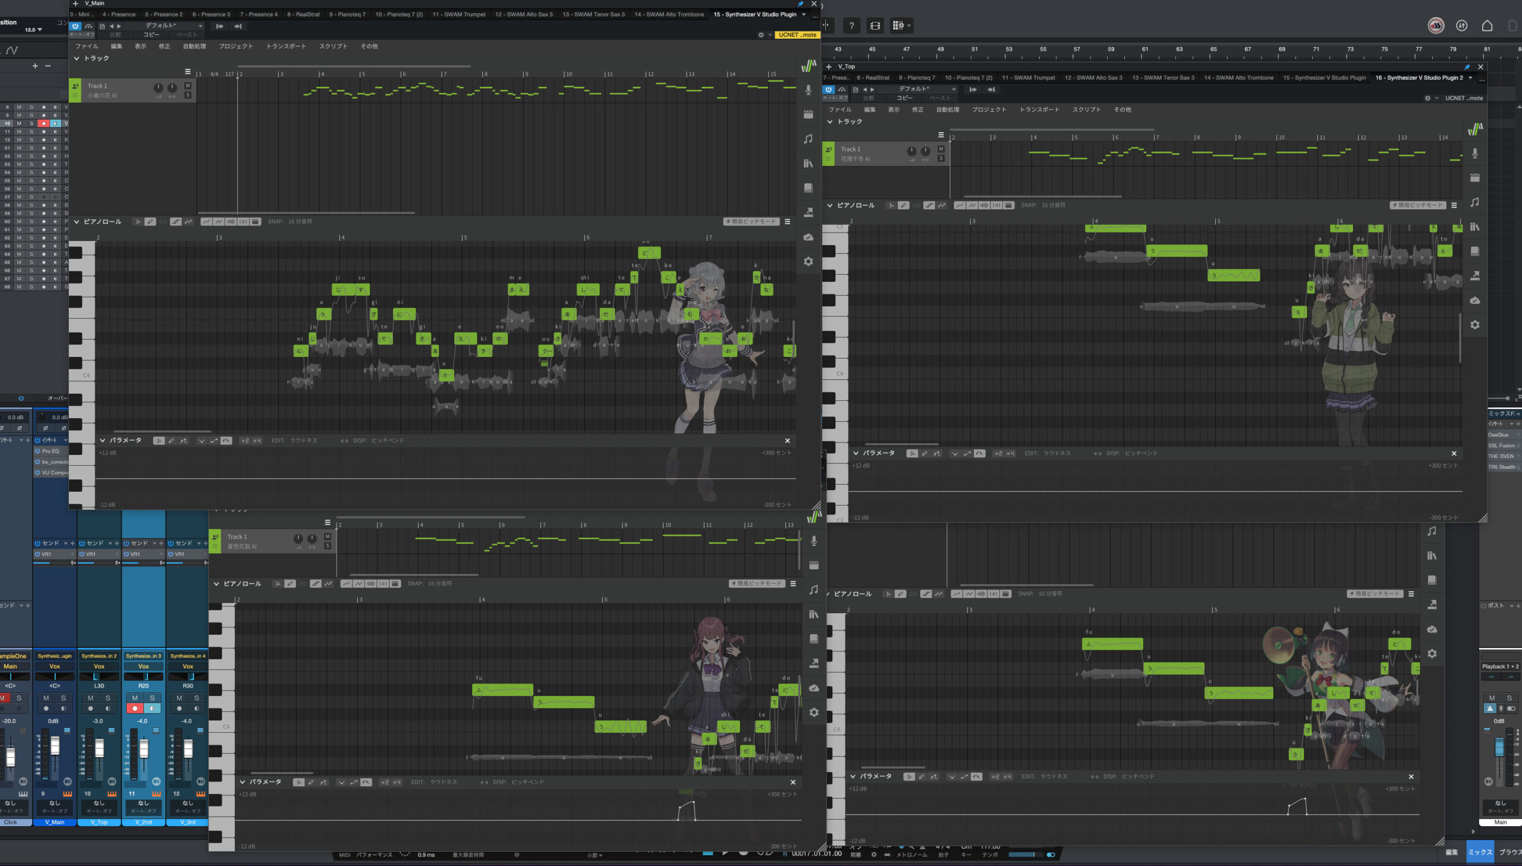Open instrument editor keyboard icon on V_Main channel

click(x=67, y=794)
